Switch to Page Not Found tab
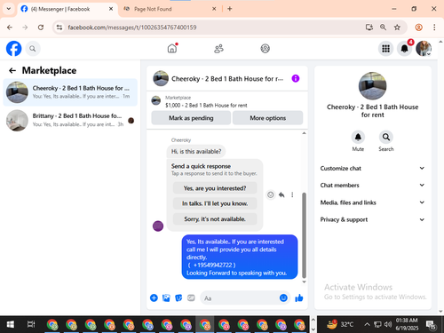This screenshot has width=444, height=333. (170, 9)
